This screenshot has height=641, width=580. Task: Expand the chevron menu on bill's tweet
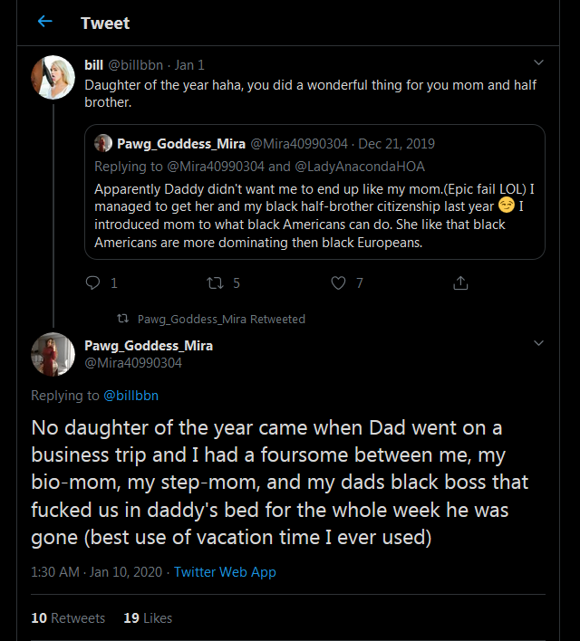(x=538, y=62)
